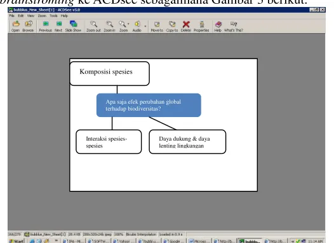This screenshot has width=334, height=243.
Task: Click the active bubblus taskbar button
Action: click(x=250, y=241)
